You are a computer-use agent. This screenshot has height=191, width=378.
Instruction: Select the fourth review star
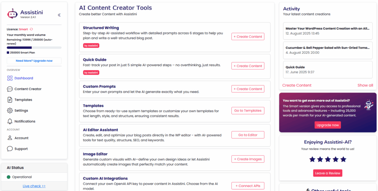point(336,159)
